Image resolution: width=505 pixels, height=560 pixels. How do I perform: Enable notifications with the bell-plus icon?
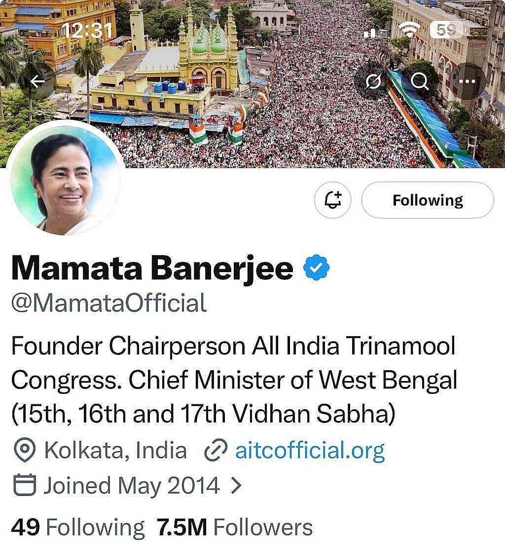click(333, 200)
